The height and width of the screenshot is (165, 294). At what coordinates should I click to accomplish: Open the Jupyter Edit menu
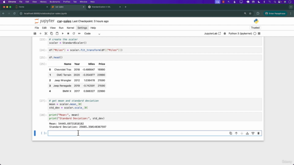[x=44, y=27]
